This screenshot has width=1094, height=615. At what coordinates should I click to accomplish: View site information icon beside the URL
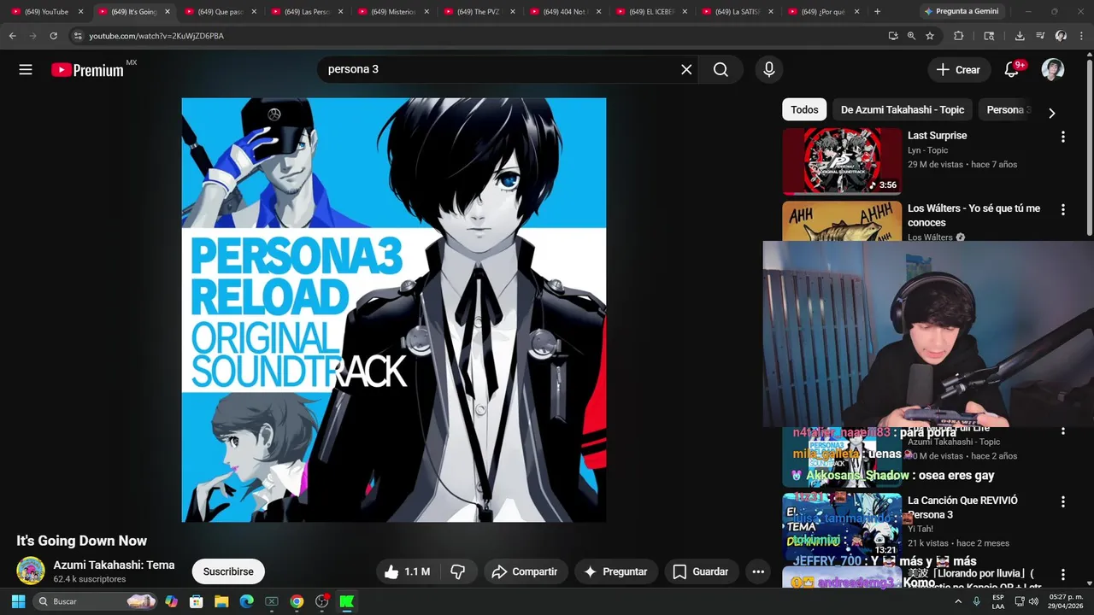tap(78, 36)
